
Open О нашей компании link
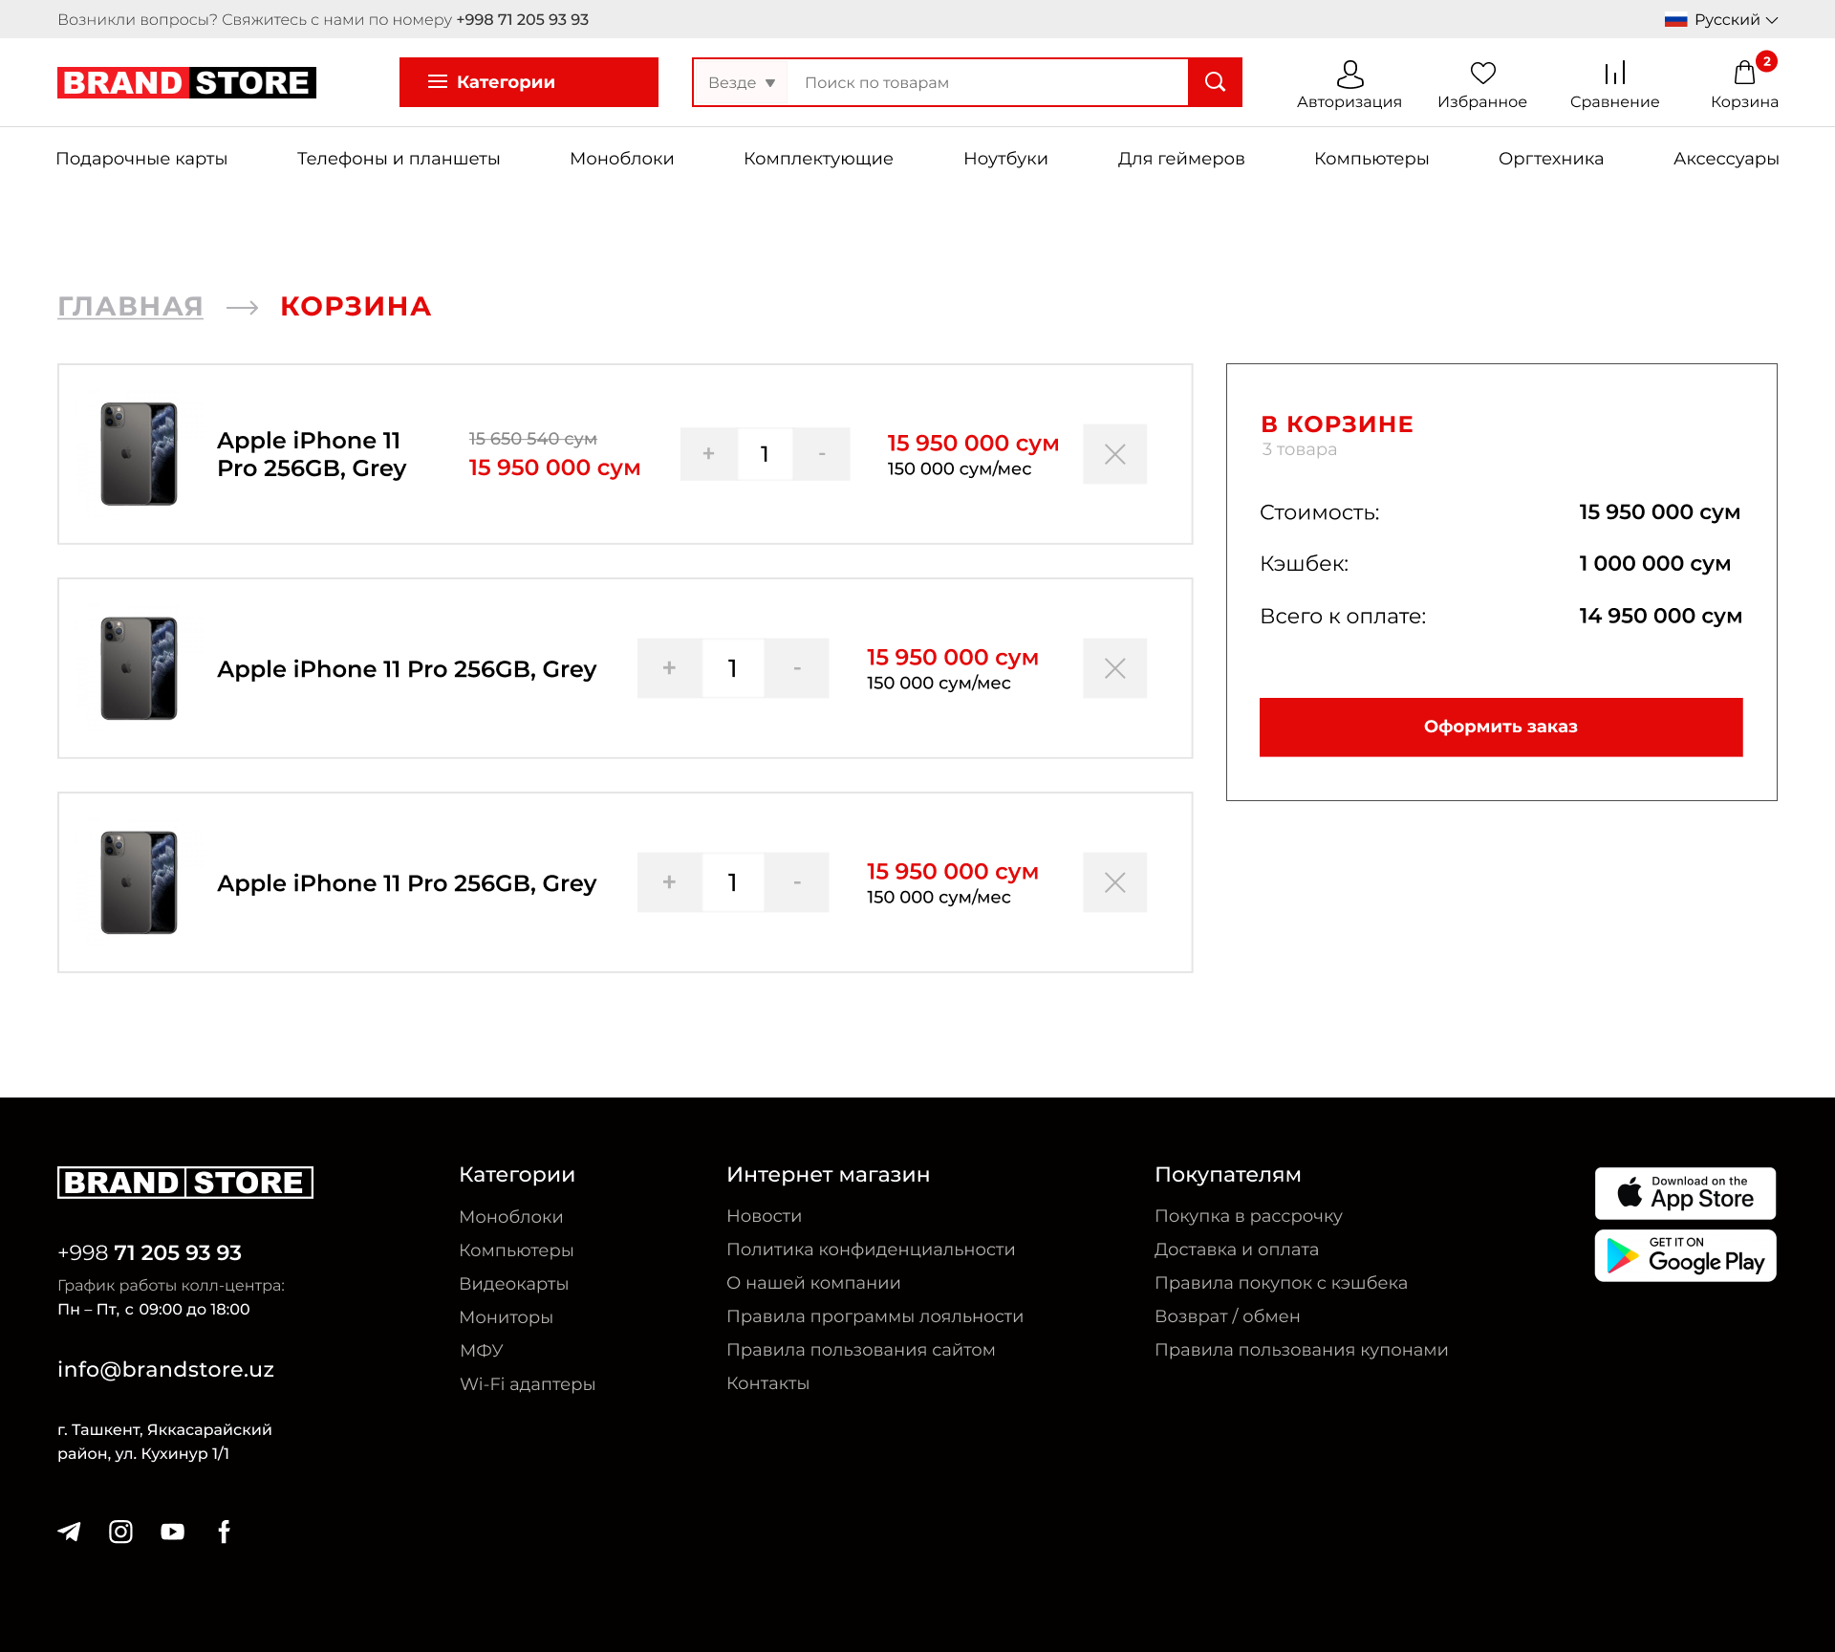[813, 1282]
